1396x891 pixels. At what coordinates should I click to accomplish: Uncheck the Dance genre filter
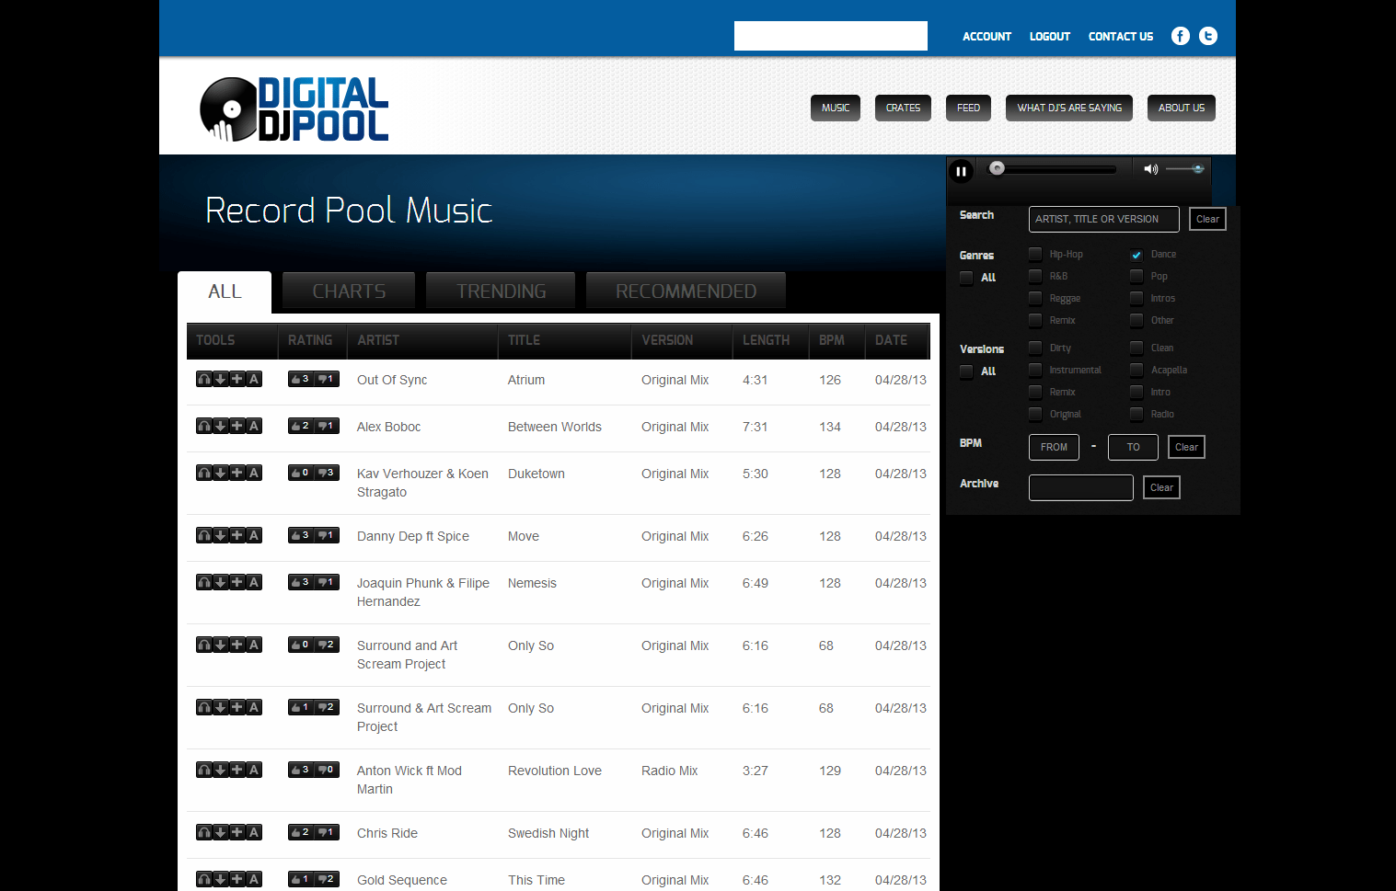(1136, 254)
